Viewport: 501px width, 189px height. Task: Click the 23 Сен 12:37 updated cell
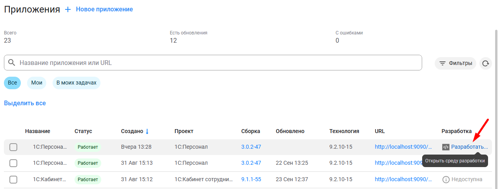[x=292, y=180]
